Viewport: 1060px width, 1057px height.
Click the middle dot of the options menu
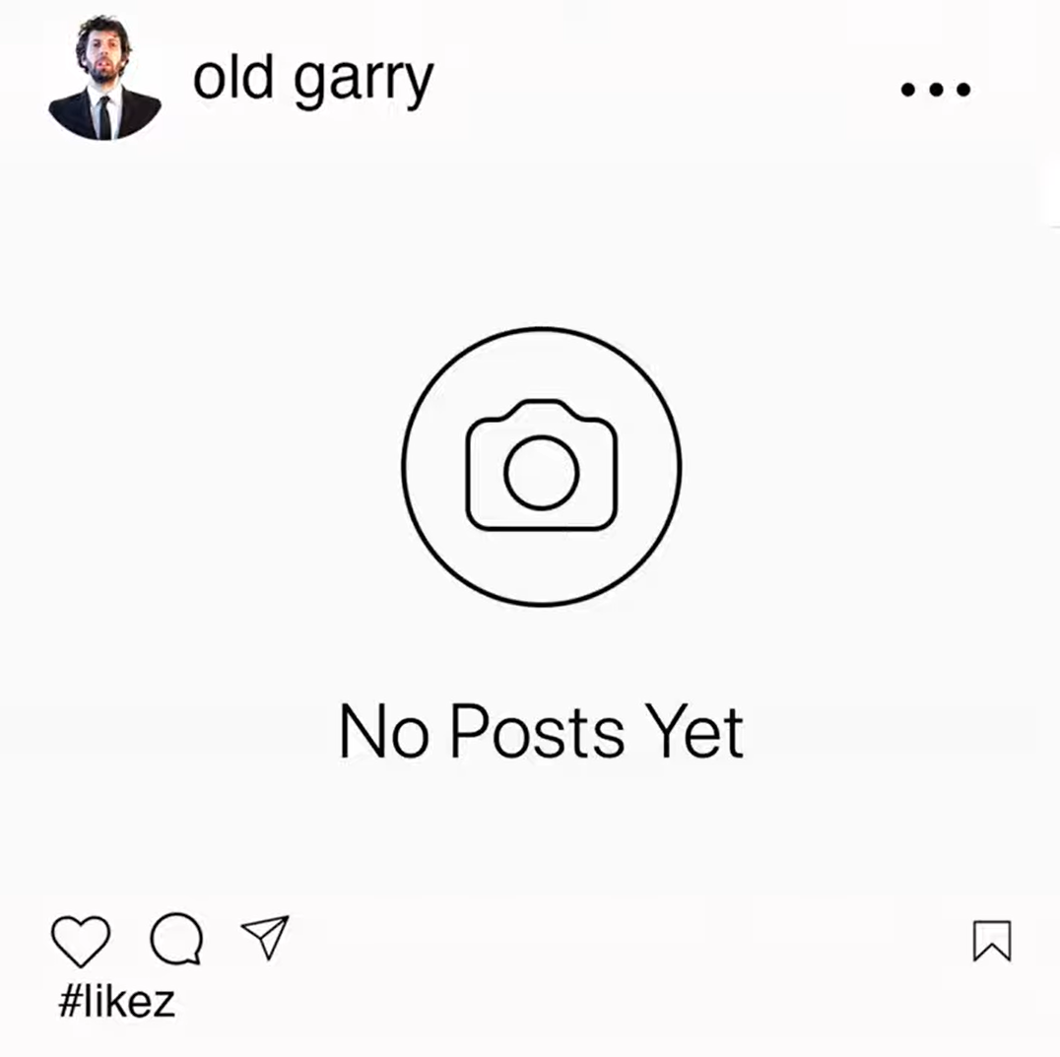pyautogui.click(x=936, y=90)
